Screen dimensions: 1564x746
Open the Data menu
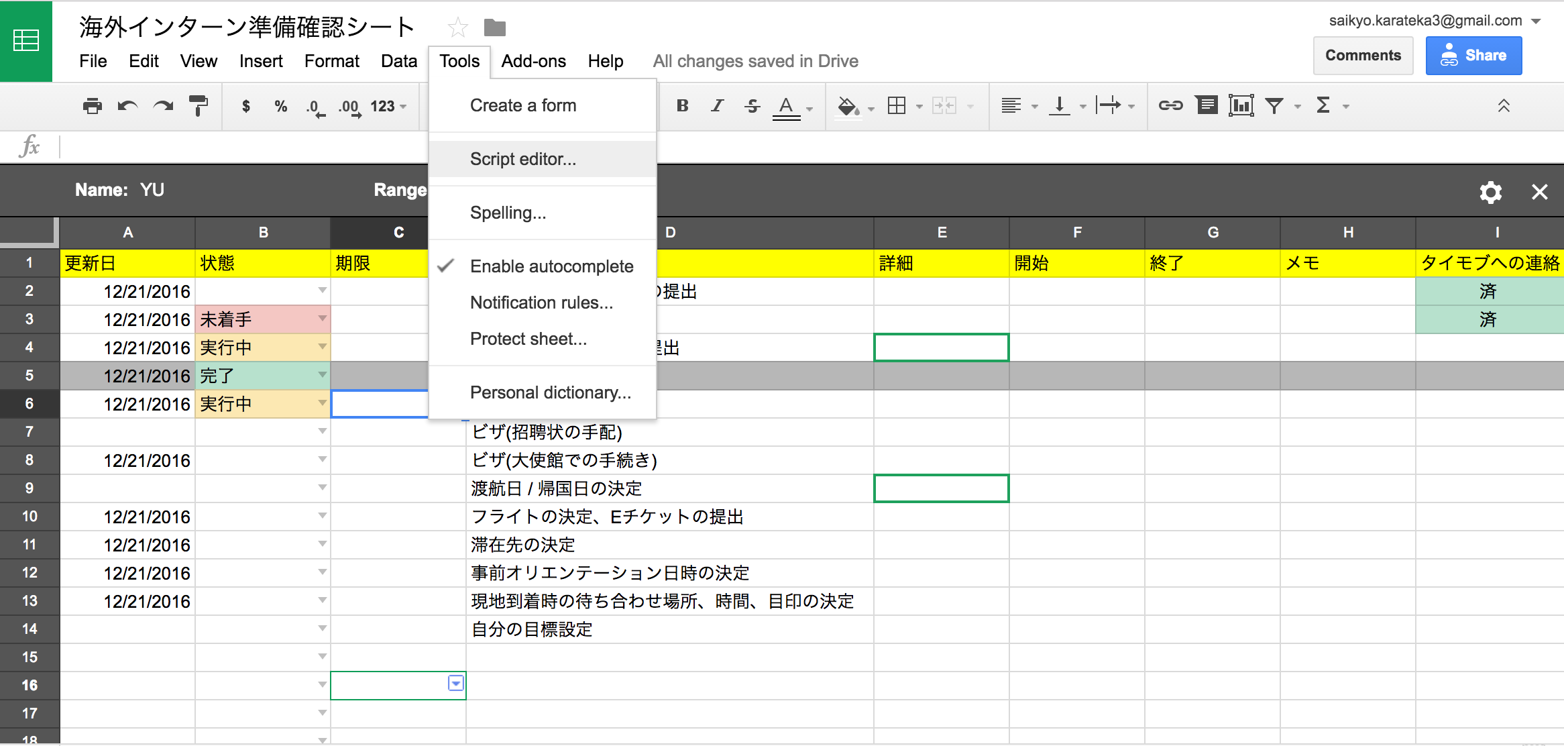(x=399, y=61)
